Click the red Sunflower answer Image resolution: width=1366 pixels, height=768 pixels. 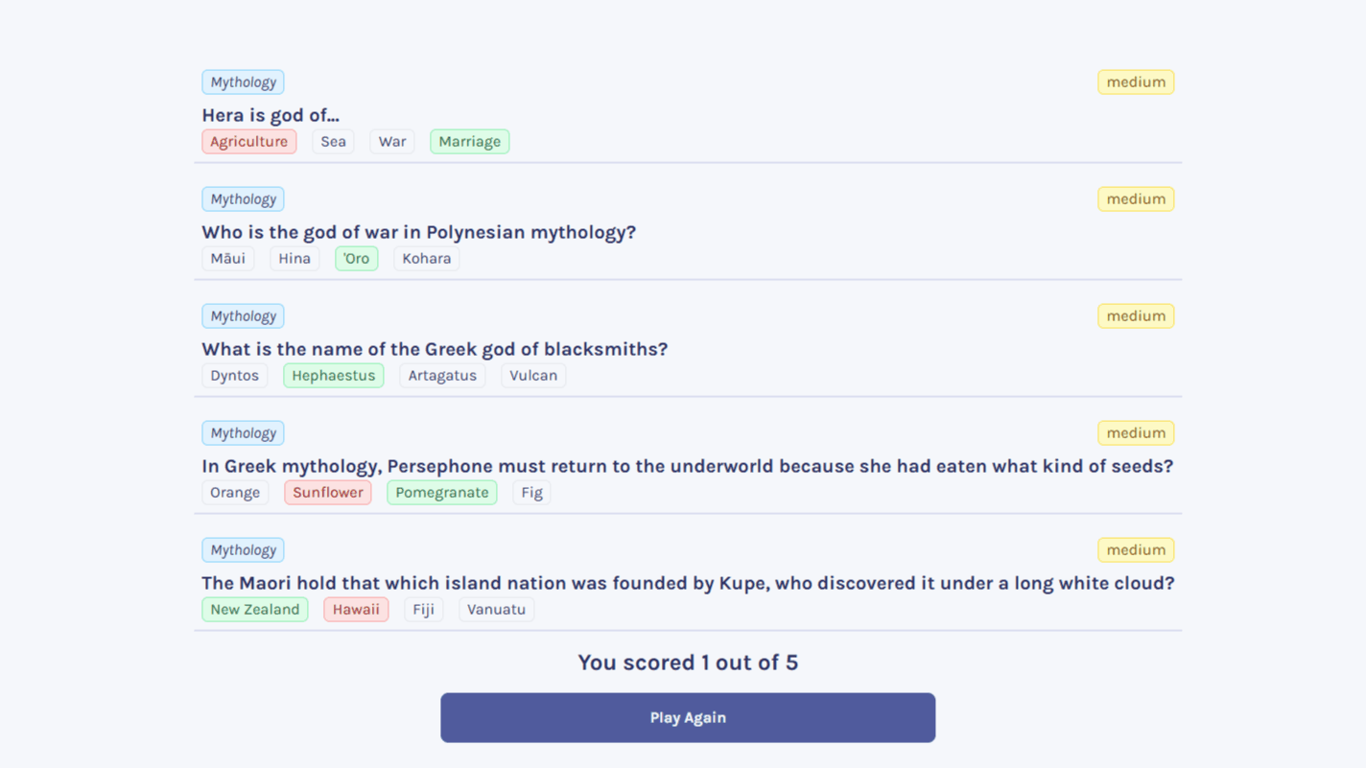(327, 492)
